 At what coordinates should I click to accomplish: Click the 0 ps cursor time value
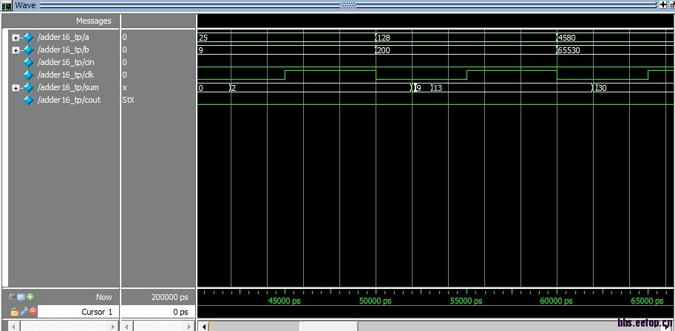181,312
